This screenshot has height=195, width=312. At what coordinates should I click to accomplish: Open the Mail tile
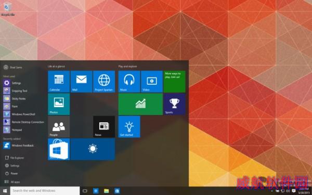[x=82, y=82]
